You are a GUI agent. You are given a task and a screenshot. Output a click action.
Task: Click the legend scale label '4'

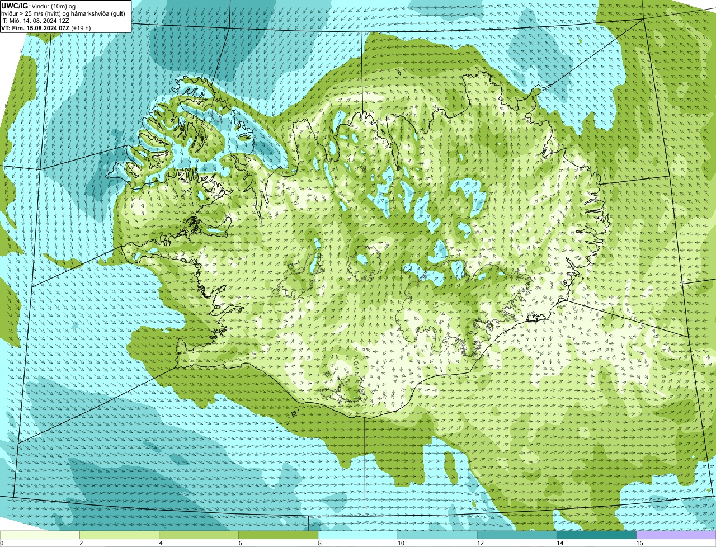[x=161, y=543]
